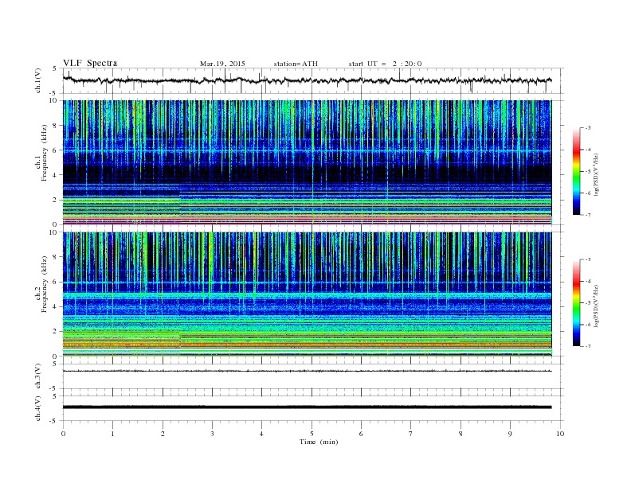Click the ch.3 voltage waveform trace
Image resolution: width=631 pixels, height=487 pixels.
pyautogui.click(x=307, y=371)
